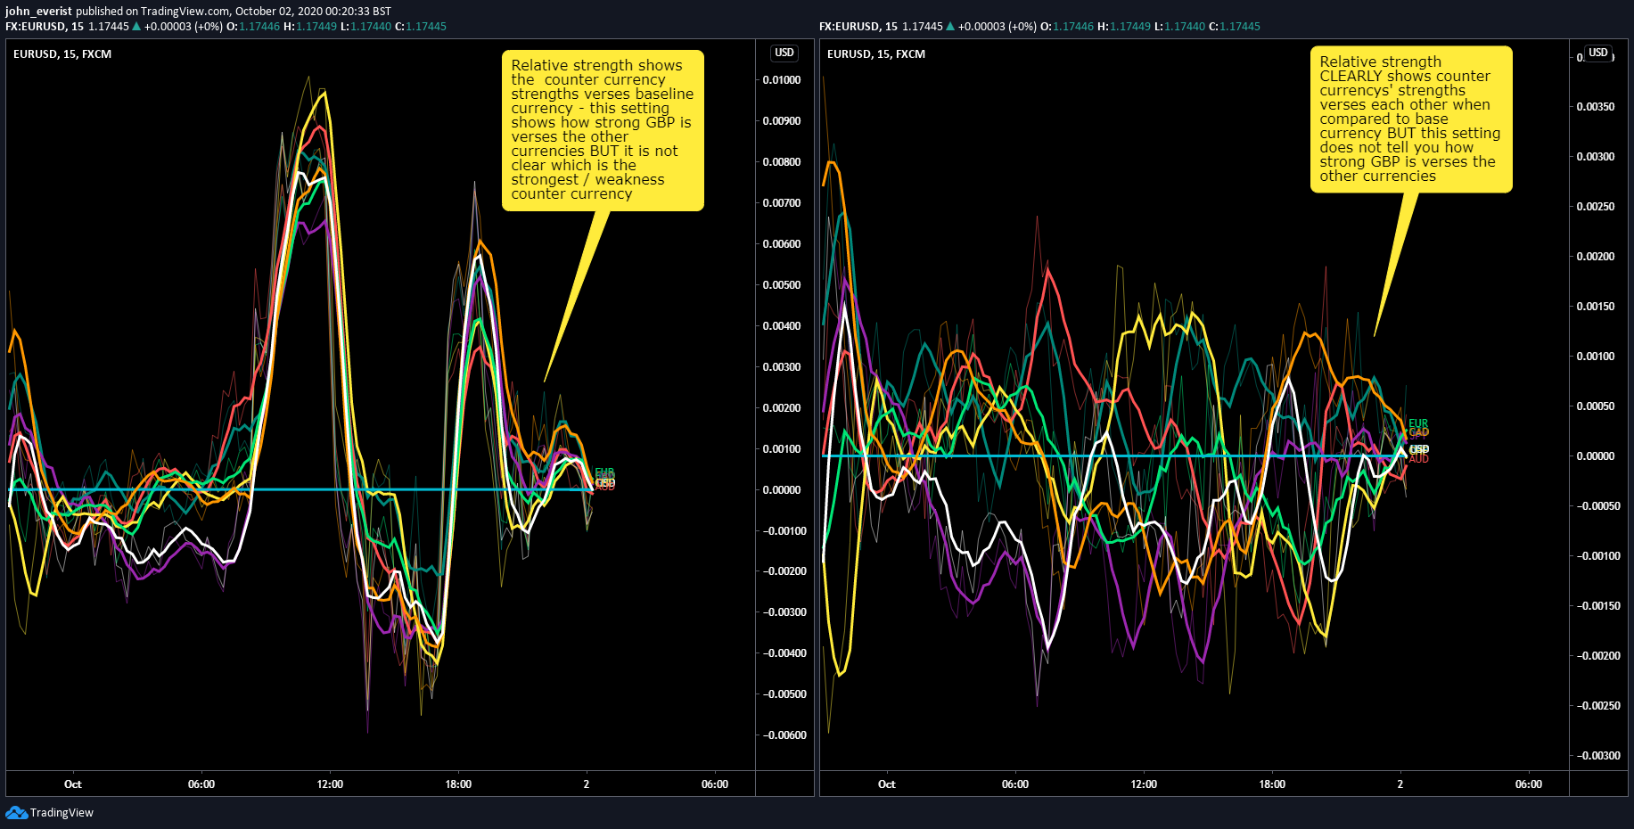This screenshot has height=829, width=1634.
Task: Select the EUR line label on left chart
Action: coord(604,472)
